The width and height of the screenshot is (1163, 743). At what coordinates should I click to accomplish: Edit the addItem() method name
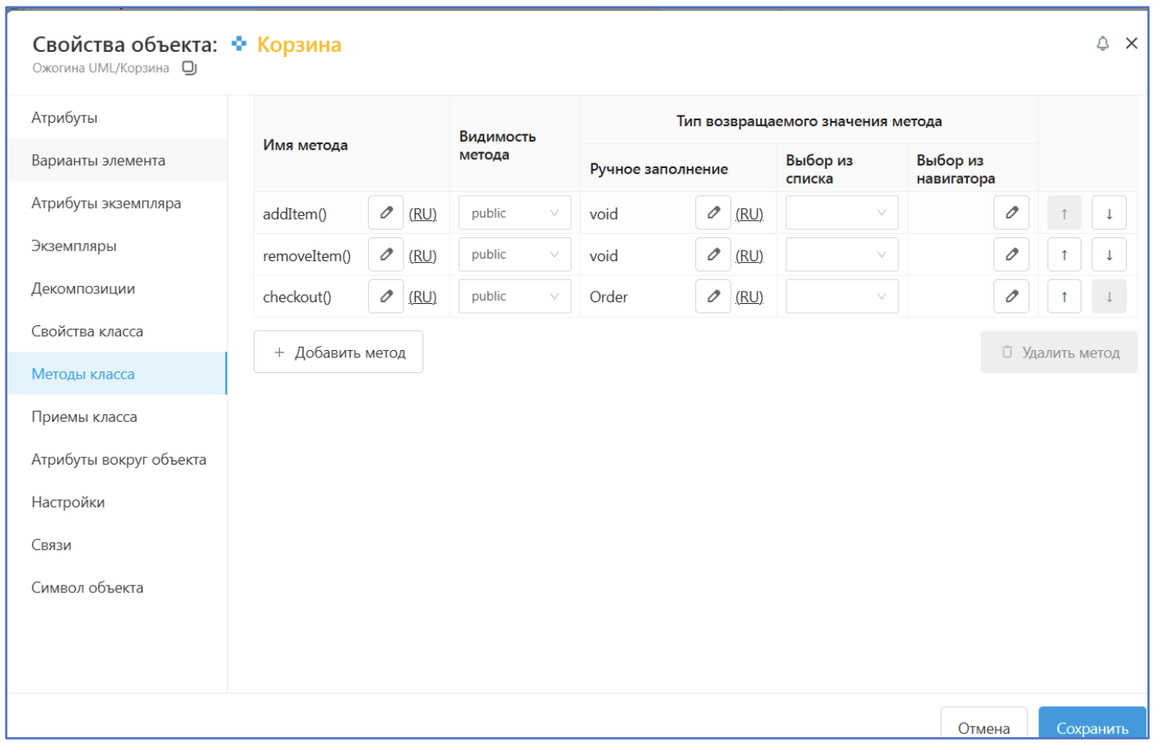coord(385,213)
